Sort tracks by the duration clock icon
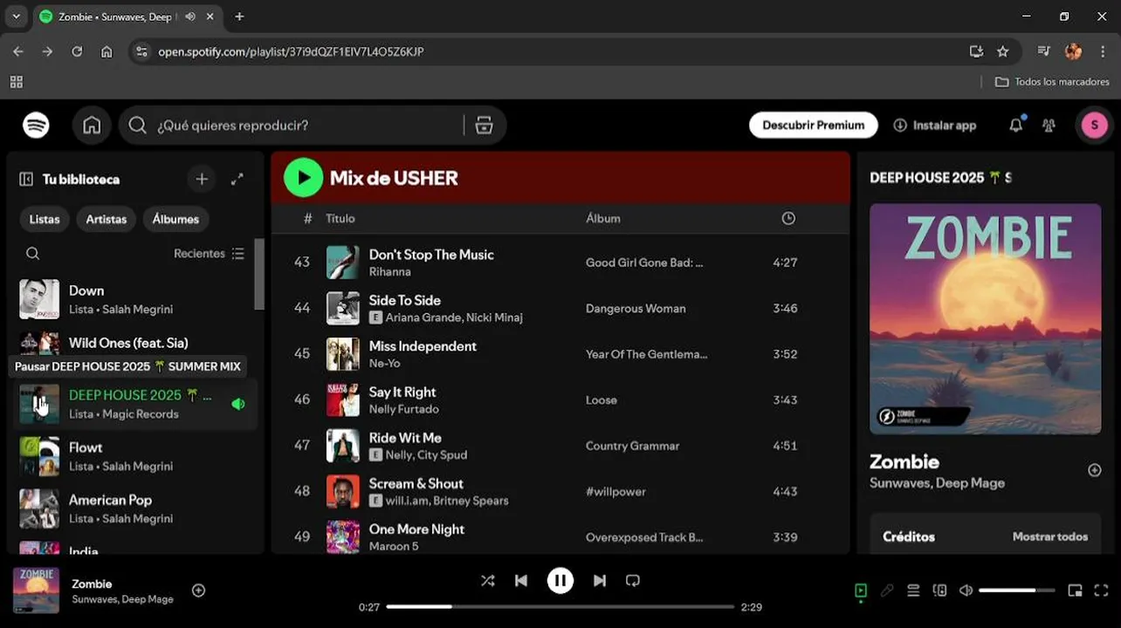Screen dimensions: 1121x628 click(788, 218)
